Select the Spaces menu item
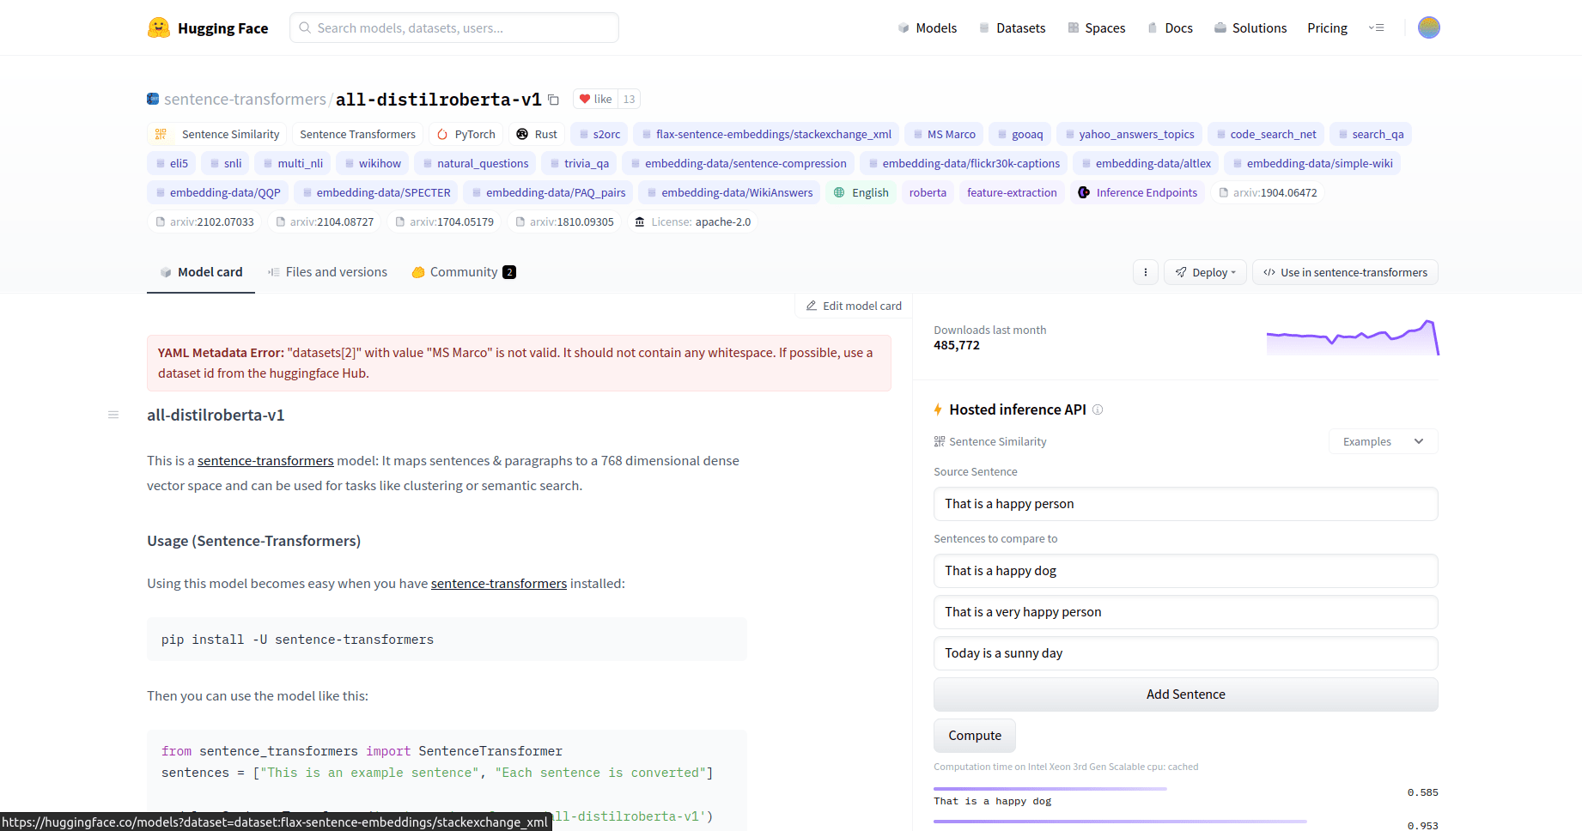The height and width of the screenshot is (831, 1582). [x=1097, y=28]
